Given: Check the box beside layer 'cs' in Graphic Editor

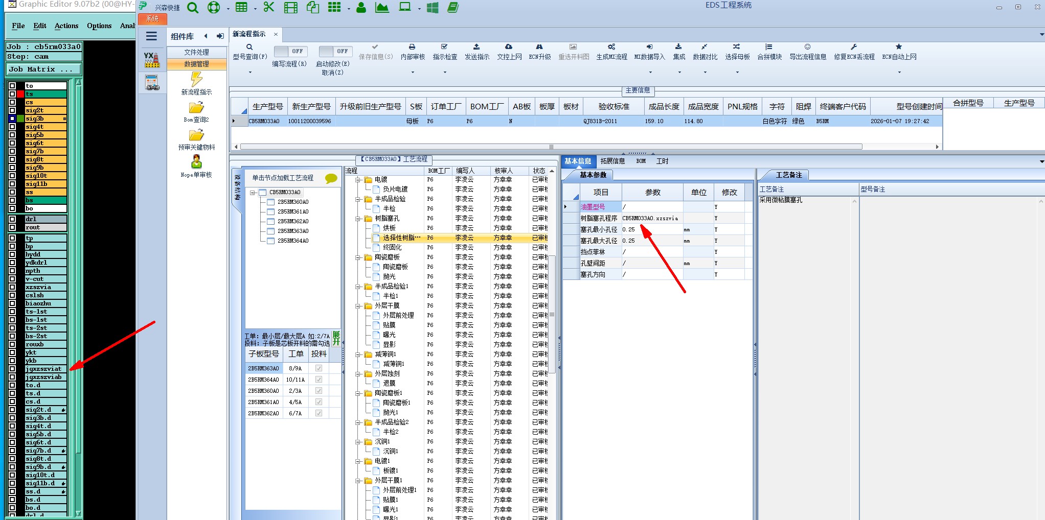Looking at the screenshot, I should point(12,102).
